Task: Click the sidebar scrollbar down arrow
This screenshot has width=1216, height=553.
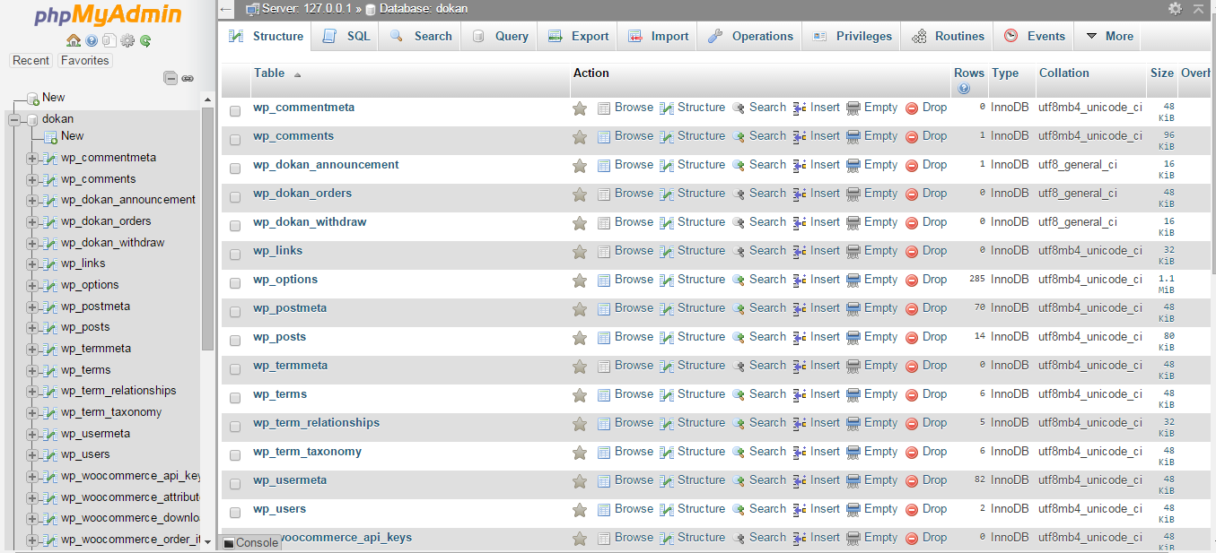Action: pos(208,542)
